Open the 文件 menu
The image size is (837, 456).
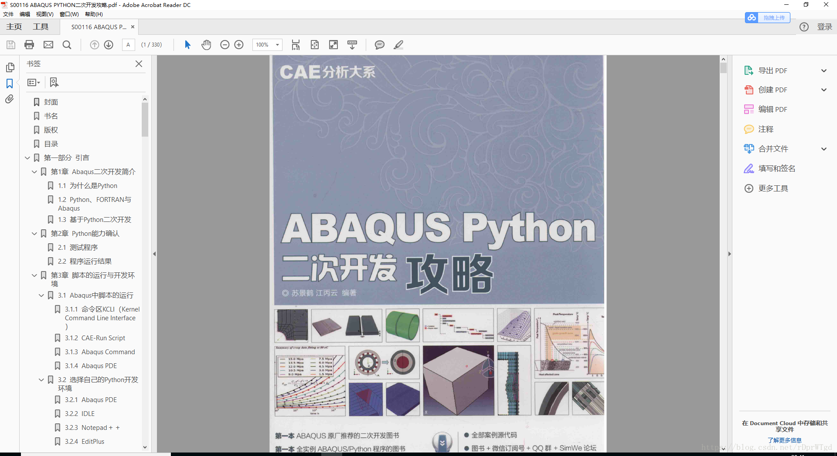click(x=8, y=14)
